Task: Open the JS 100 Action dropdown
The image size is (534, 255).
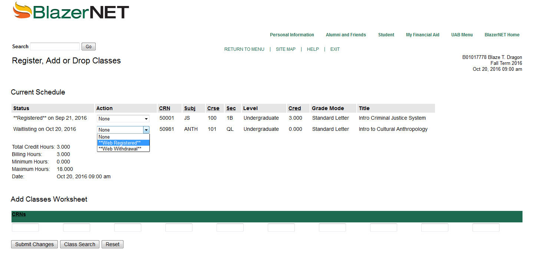Action: (123, 119)
